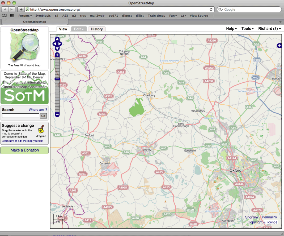Switch to the History tab
Screen dimensions: 284x236
pos(97,29)
